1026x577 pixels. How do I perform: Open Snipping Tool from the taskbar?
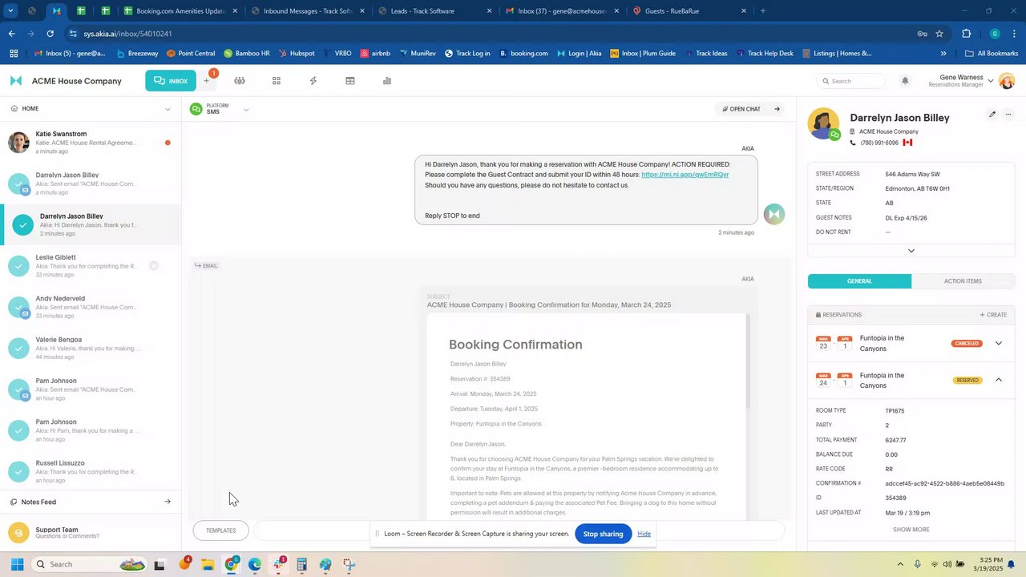(x=349, y=564)
